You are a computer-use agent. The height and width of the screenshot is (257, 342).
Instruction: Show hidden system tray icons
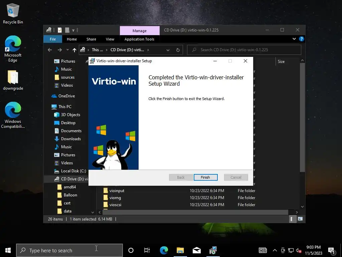point(275,250)
